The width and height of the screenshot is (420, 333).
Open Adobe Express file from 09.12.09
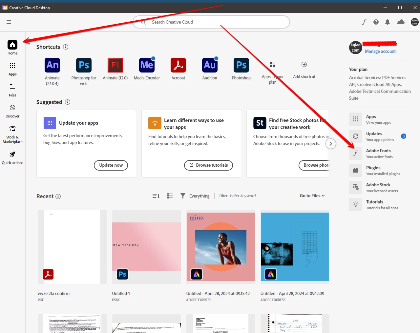click(x=295, y=247)
